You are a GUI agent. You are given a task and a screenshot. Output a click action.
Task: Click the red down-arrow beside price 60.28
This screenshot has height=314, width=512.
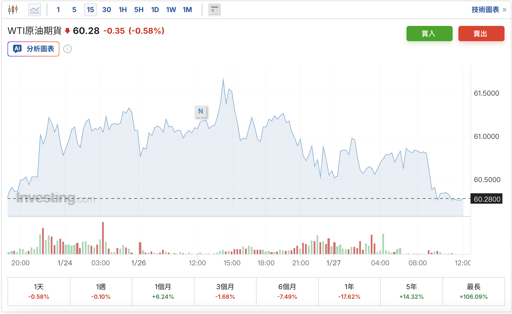tap(68, 30)
